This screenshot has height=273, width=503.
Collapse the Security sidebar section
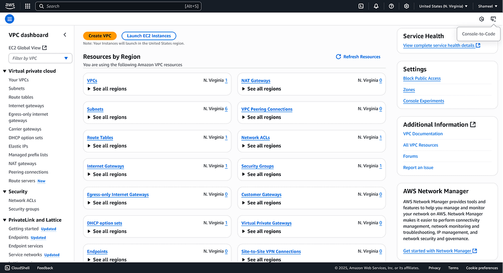click(4, 192)
